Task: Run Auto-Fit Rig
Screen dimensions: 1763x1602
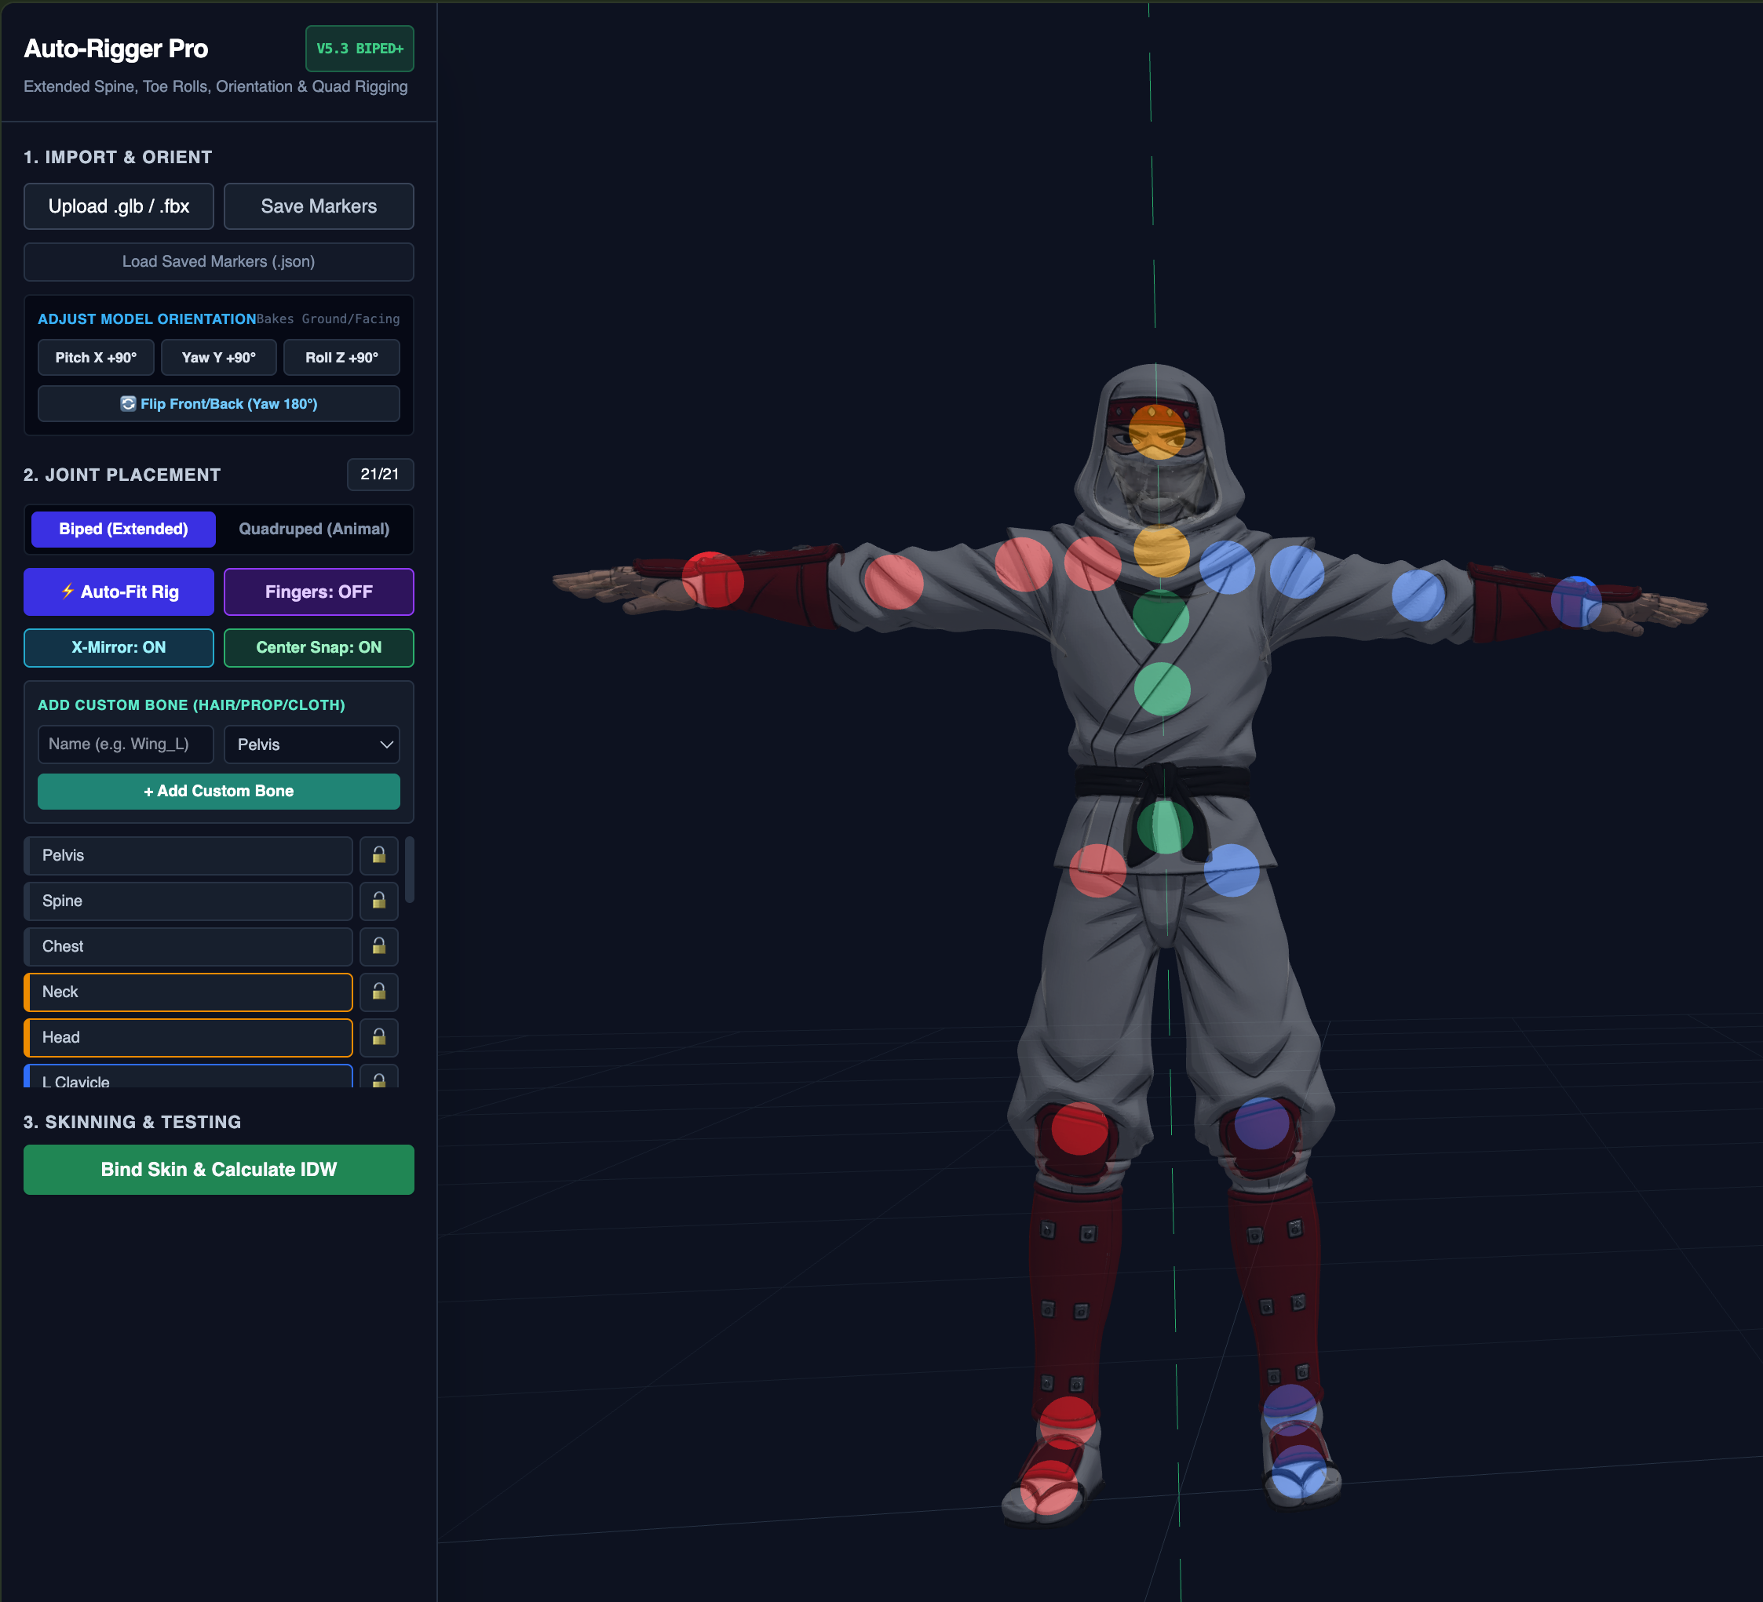Action: click(118, 592)
